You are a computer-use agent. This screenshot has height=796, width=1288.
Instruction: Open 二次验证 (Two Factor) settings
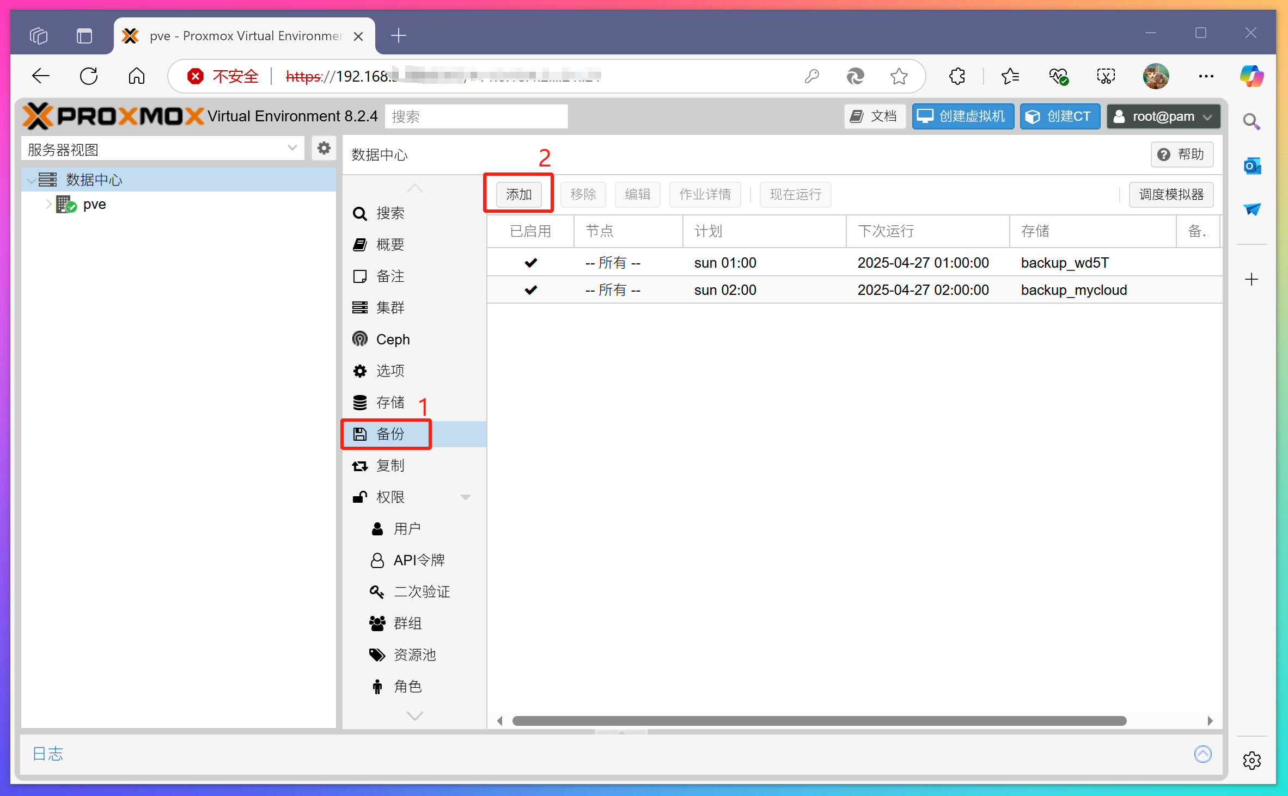(x=422, y=591)
